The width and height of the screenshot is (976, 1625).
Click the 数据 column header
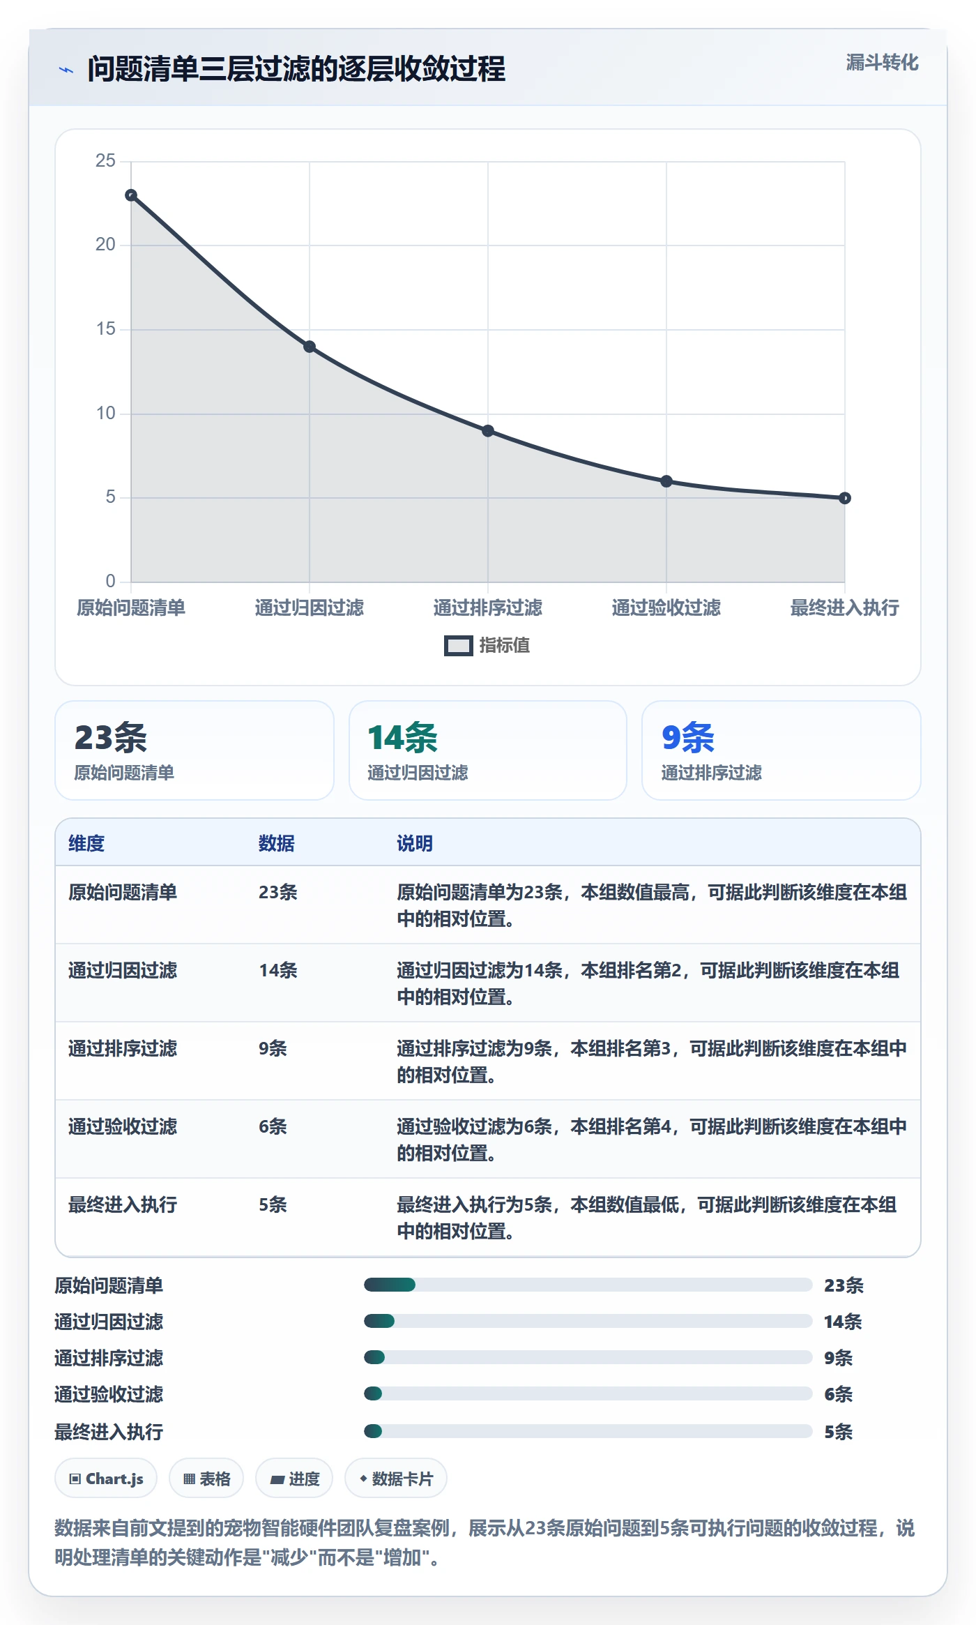click(277, 843)
